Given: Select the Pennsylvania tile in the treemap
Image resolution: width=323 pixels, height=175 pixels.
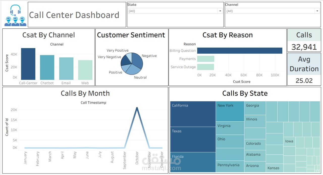Looking at the screenshot, I should (230, 167).
